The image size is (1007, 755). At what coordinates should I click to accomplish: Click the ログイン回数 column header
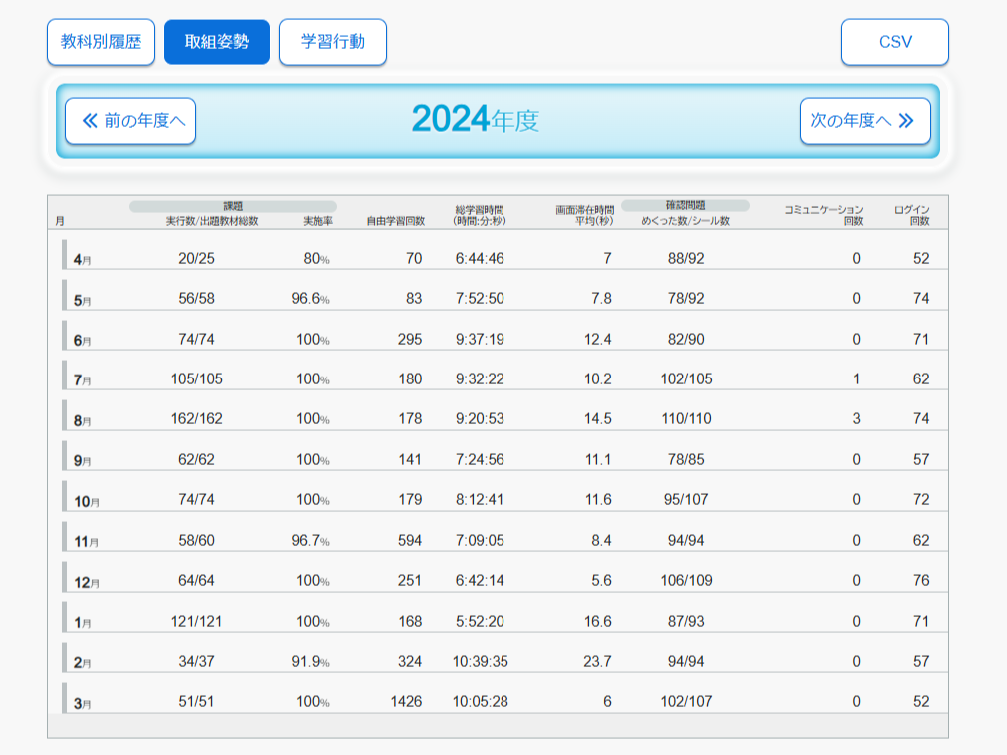pos(911,215)
